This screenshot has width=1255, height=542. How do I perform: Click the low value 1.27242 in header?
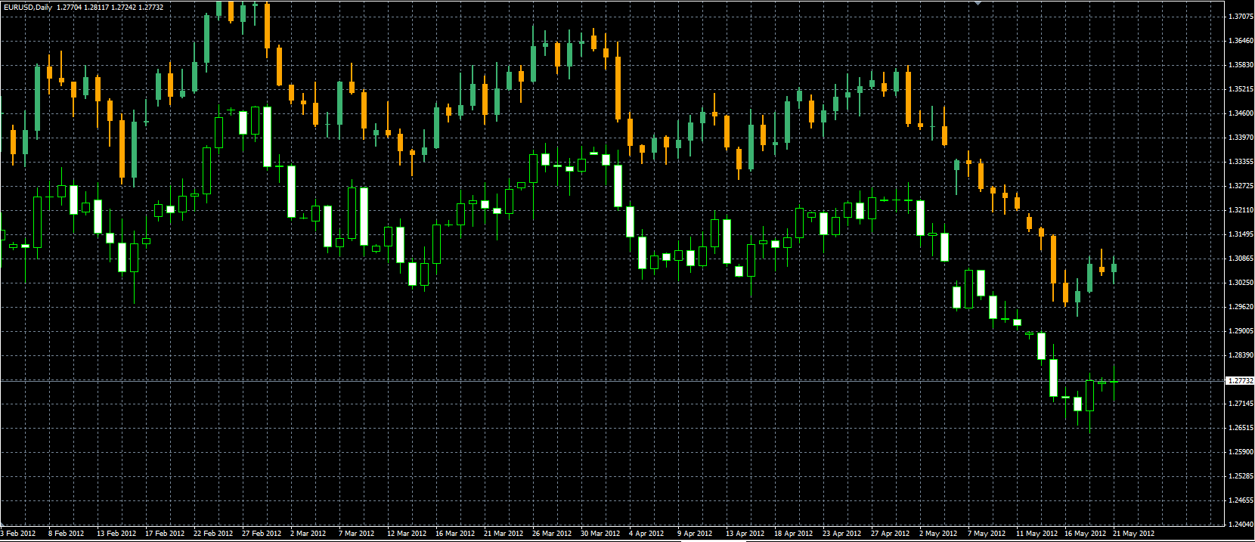click(x=122, y=8)
